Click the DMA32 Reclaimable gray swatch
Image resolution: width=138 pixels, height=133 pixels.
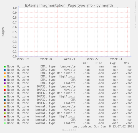pyautogui.click(x=5, y=93)
